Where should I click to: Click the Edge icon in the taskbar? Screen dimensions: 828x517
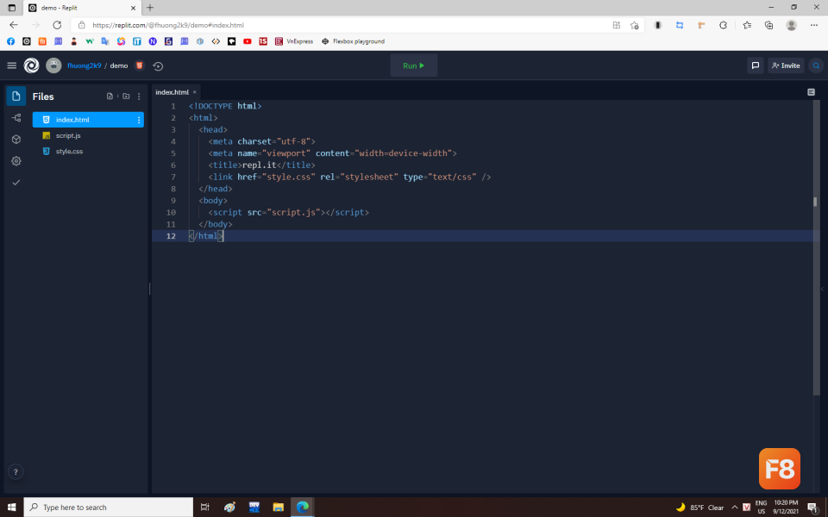tap(303, 507)
